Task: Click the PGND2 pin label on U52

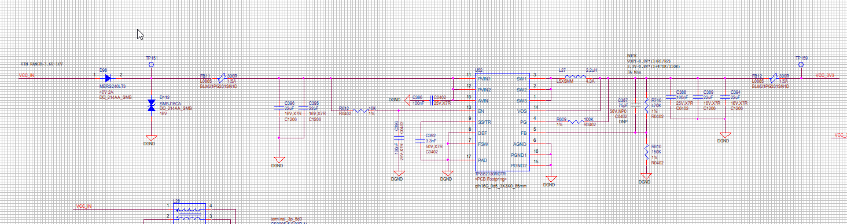Action: click(x=519, y=166)
